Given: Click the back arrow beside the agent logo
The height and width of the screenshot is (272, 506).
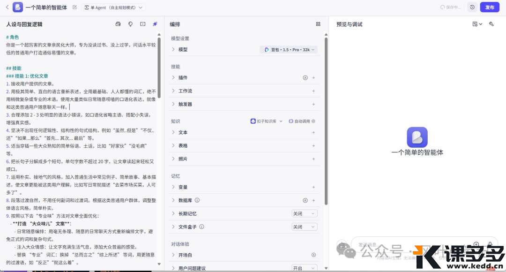Looking at the screenshot, I should click(7, 8).
